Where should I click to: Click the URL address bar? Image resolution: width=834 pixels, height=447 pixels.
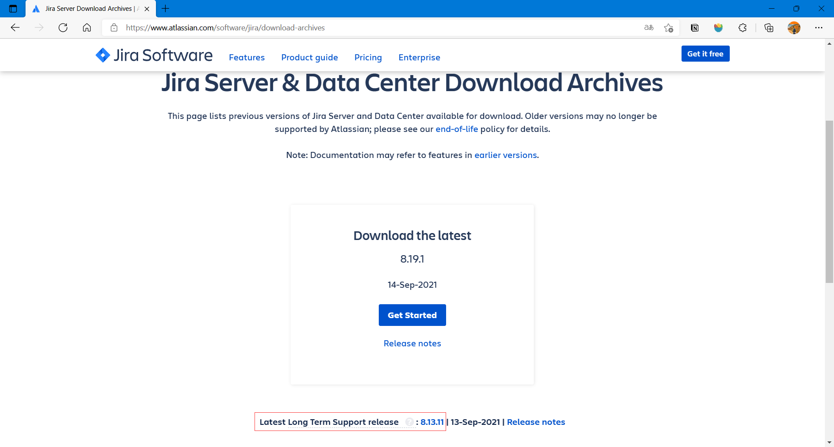(x=374, y=28)
